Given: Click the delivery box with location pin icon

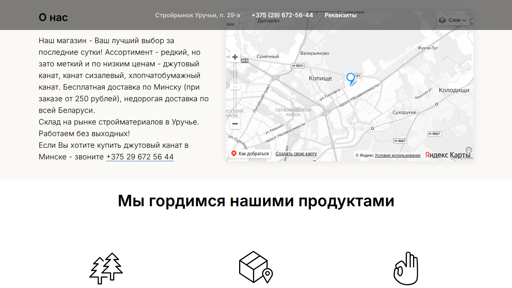Looking at the screenshot, I should (256, 267).
